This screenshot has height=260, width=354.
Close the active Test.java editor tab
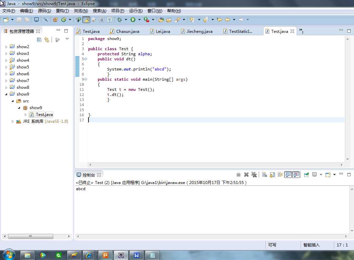tap(292, 31)
